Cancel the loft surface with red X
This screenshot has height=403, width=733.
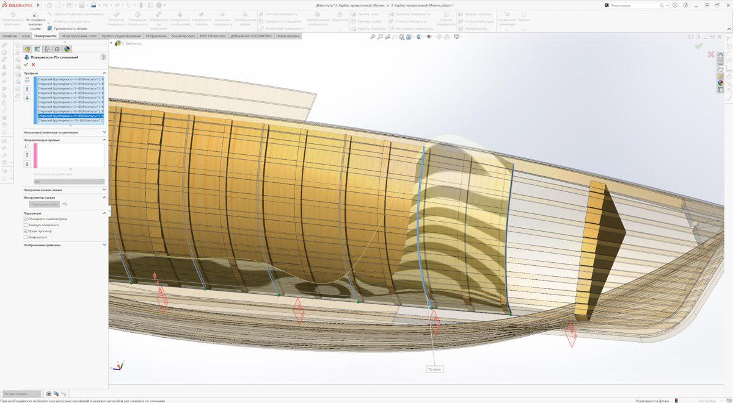click(34, 65)
